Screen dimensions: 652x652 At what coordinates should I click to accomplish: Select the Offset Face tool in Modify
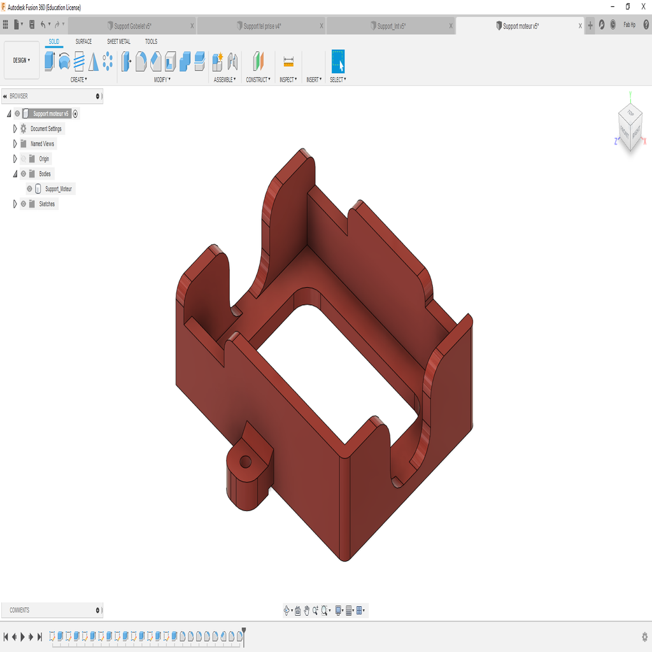[x=199, y=61]
